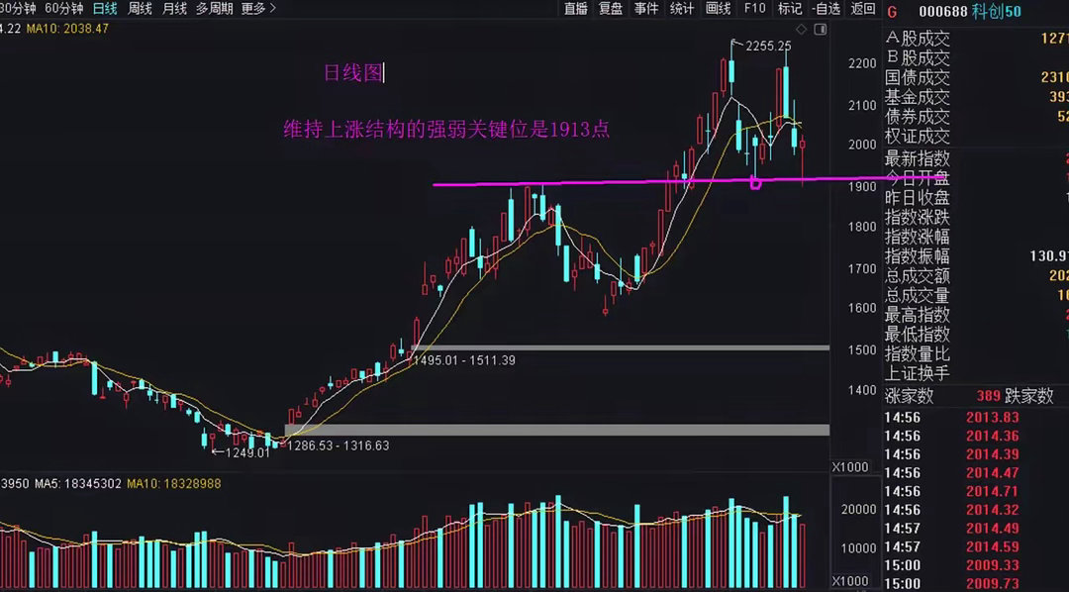Click the -自选 remove from watchlist button
The height and width of the screenshot is (592, 1069).
pos(826,9)
